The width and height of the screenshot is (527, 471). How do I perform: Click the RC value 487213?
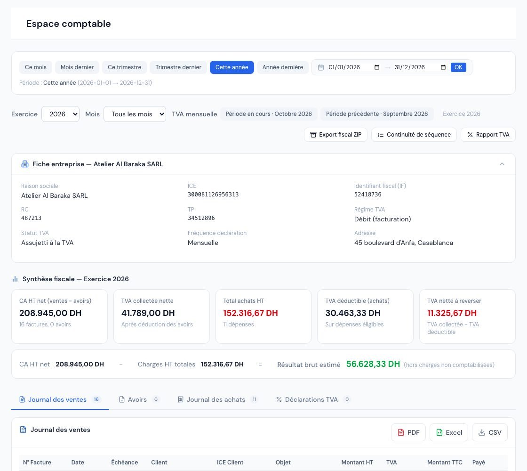click(31, 218)
